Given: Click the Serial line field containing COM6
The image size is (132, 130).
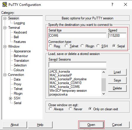Looking at the screenshot, I should click(x=77, y=36).
